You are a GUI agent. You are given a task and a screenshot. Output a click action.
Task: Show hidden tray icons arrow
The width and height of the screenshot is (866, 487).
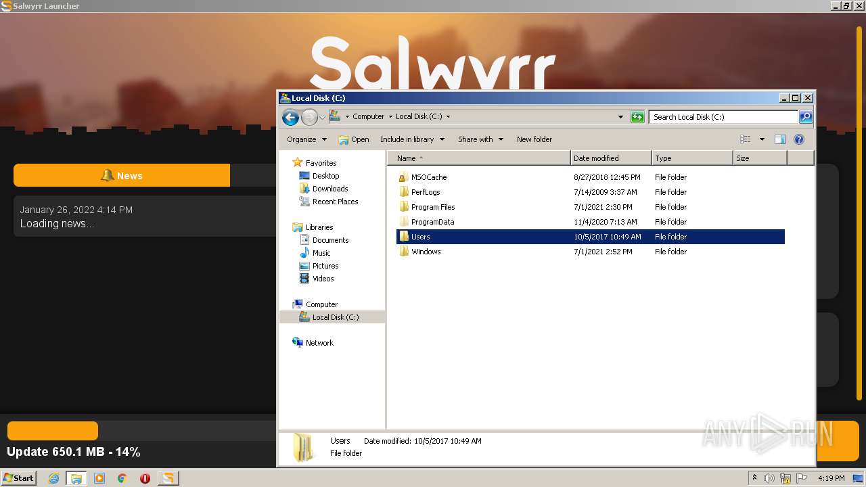coord(754,478)
